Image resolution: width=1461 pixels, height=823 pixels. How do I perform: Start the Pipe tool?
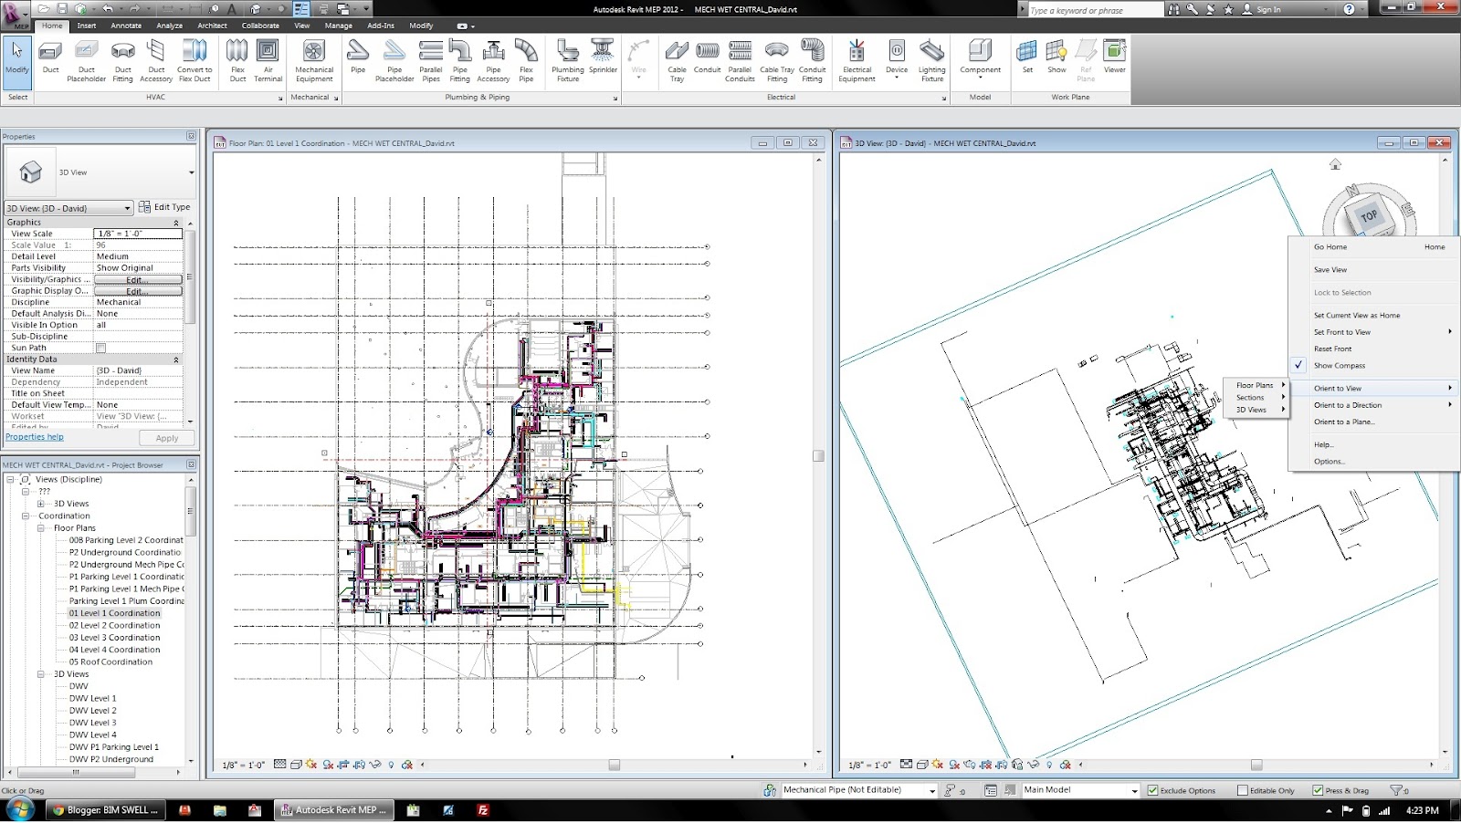click(x=358, y=57)
